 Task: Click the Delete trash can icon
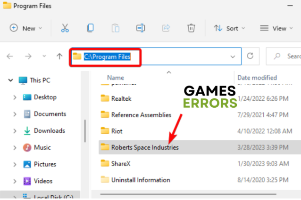(x=191, y=28)
